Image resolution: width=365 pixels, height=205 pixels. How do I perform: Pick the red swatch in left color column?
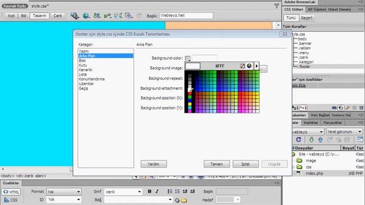pos(190,93)
